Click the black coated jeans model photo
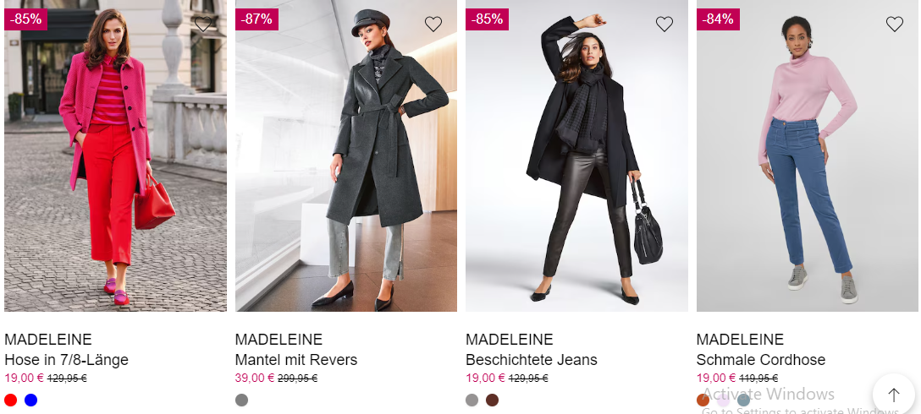The height and width of the screenshot is (414, 921). pyautogui.click(x=576, y=155)
